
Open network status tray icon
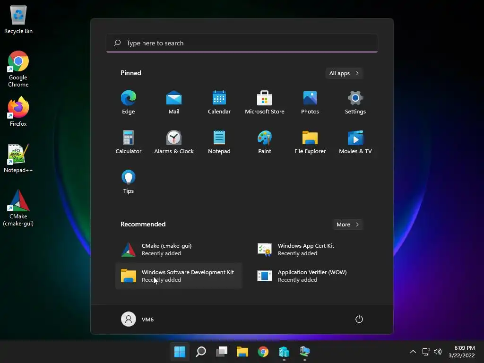pos(426,352)
